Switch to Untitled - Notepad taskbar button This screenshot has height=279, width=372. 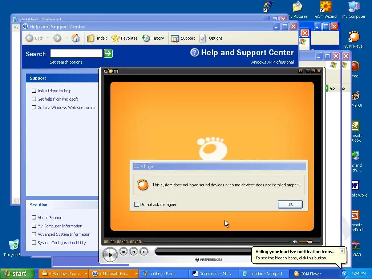point(264,274)
